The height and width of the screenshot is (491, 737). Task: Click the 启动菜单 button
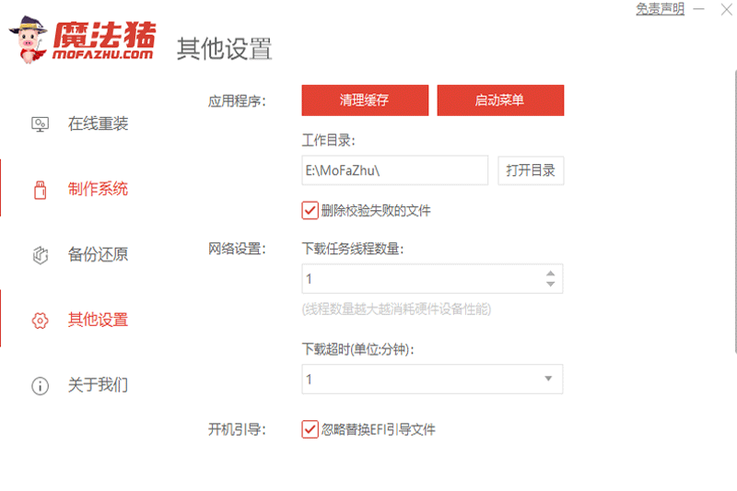click(500, 100)
